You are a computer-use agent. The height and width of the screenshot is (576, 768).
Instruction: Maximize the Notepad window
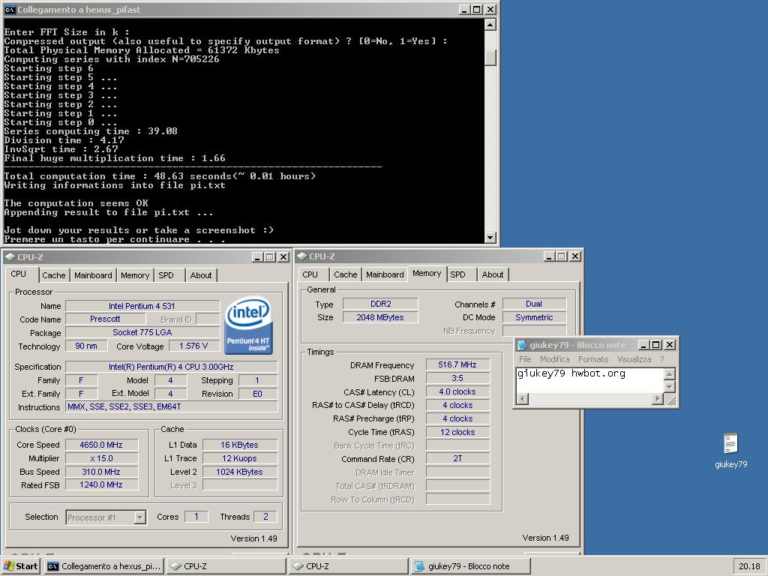coord(656,345)
